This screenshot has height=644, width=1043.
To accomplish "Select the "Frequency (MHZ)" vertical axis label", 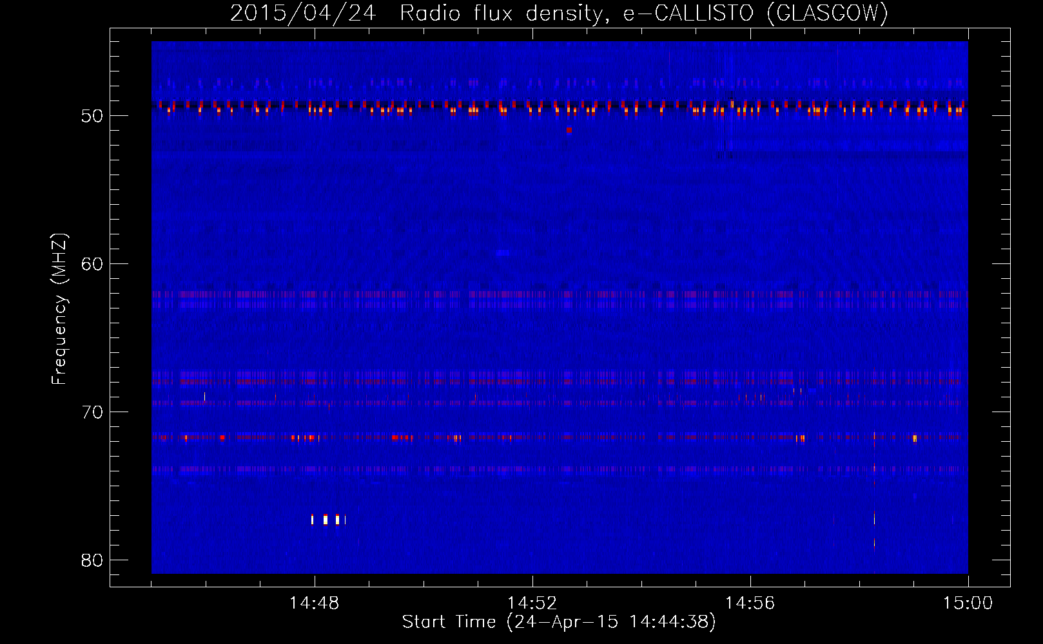I will click(59, 309).
